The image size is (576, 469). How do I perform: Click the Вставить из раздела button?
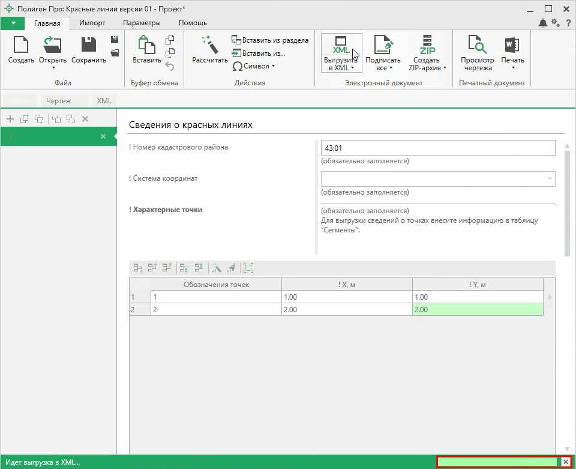270,40
